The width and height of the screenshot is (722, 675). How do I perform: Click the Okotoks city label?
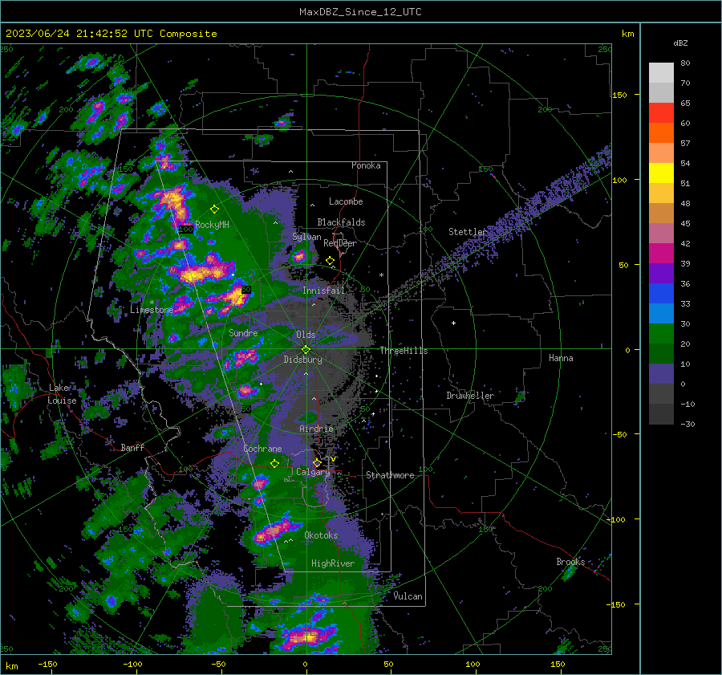coord(321,535)
